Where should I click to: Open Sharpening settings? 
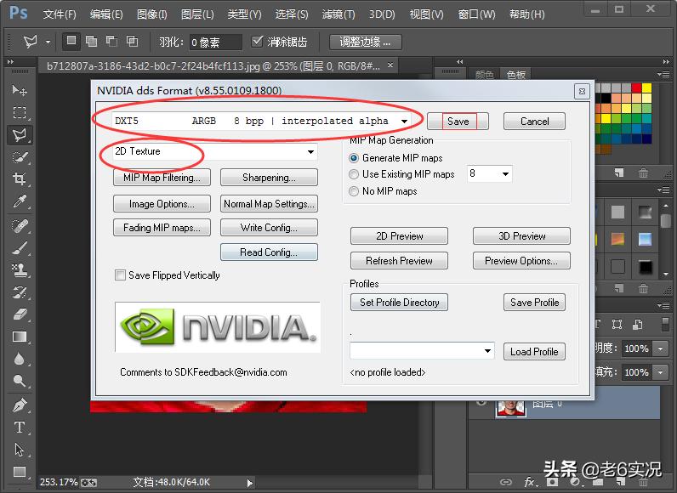pyautogui.click(x=269, y=178)
